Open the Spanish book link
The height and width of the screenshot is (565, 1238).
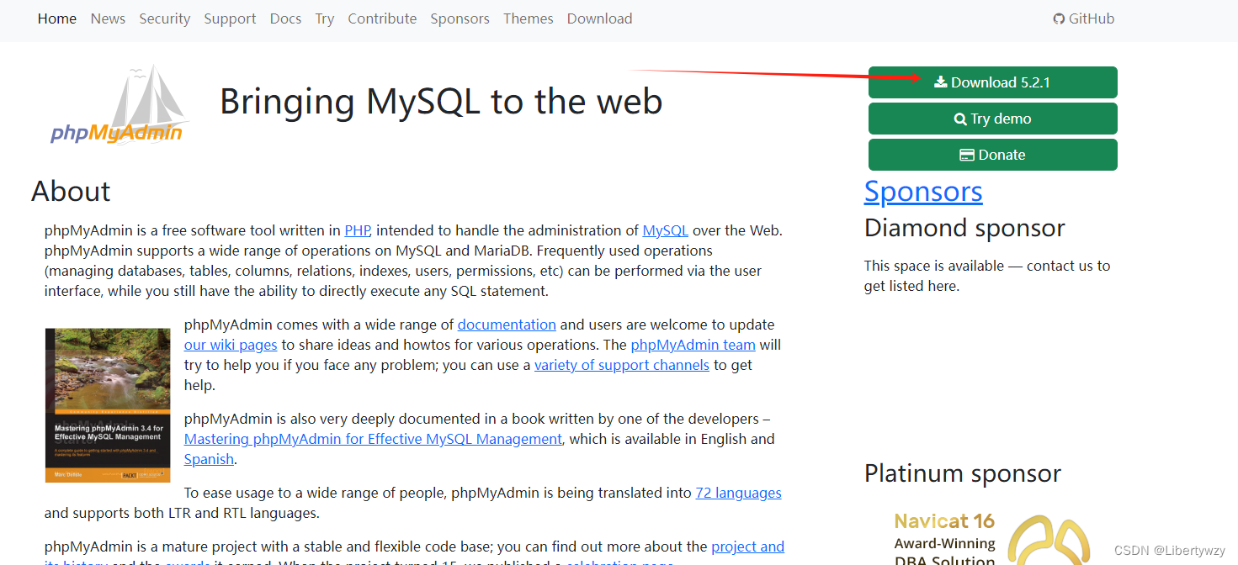[209, 459]
